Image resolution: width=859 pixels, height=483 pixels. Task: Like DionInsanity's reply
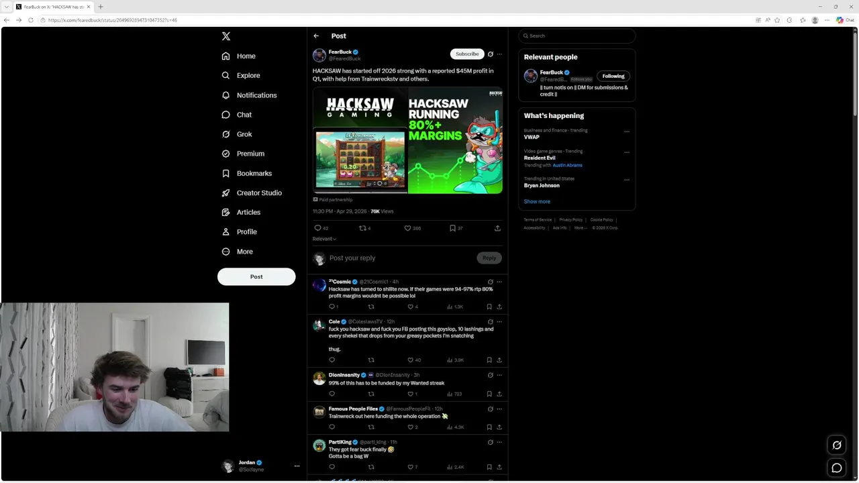tap(413, 394)
